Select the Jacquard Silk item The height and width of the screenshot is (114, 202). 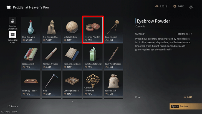coord(31,57)
